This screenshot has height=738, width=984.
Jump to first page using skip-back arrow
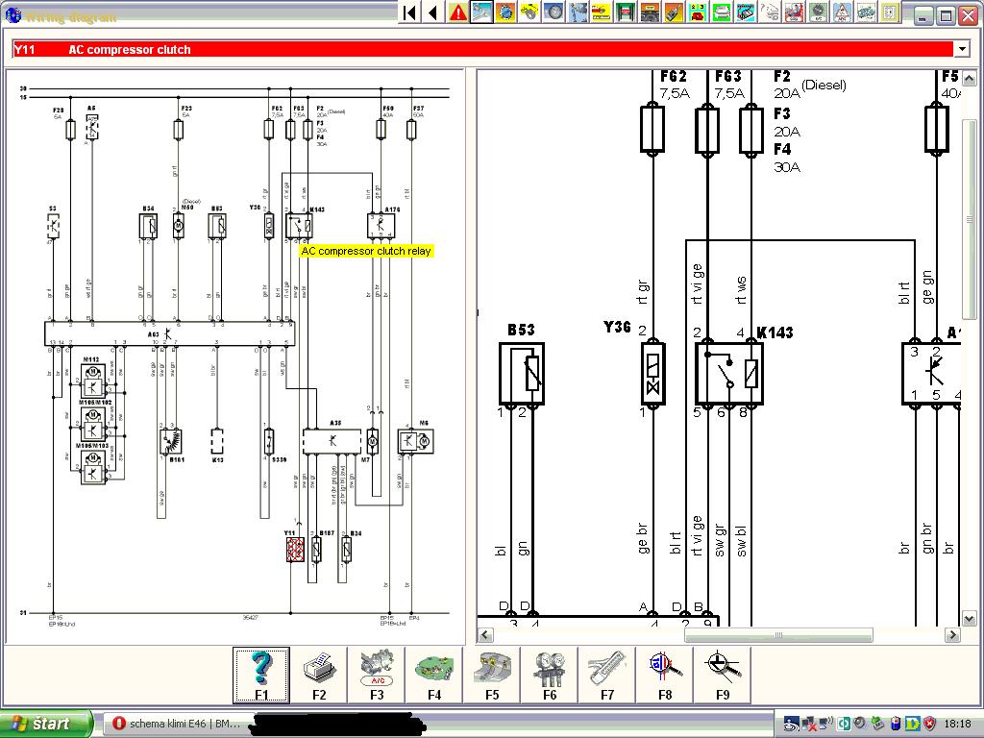point(410,12)
